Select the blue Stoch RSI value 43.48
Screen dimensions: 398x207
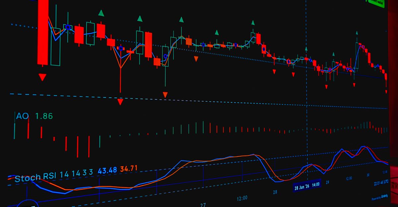[107, 171]
